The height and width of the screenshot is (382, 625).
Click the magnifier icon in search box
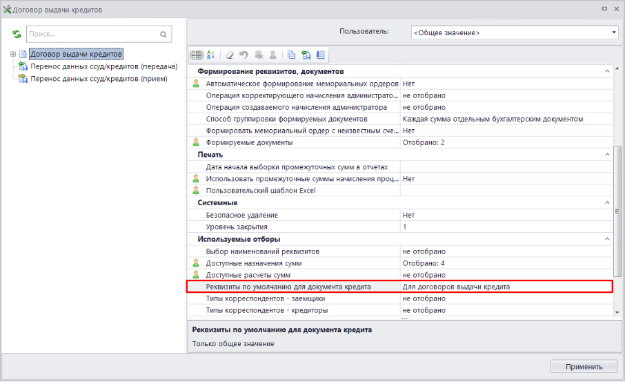tap(163, 34)
